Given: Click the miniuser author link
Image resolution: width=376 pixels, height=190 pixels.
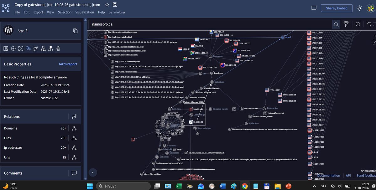Looking at the screenshot, I should pos(119,13).
